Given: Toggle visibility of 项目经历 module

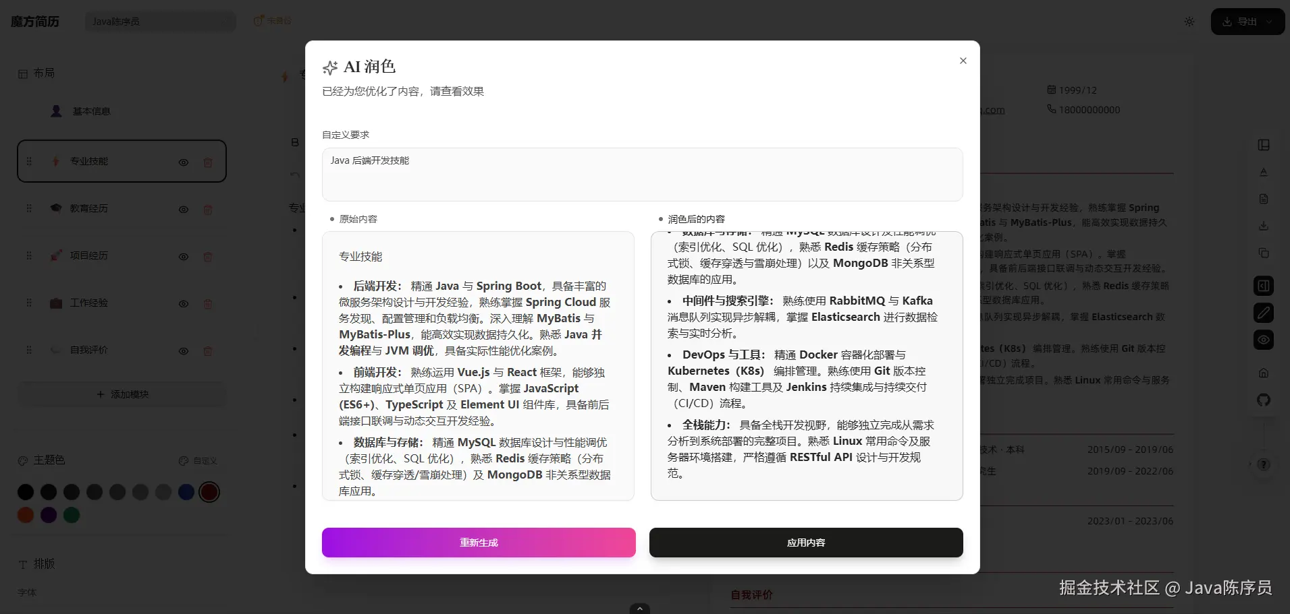Looking at the screenshot, I should [x=184, y=257].
